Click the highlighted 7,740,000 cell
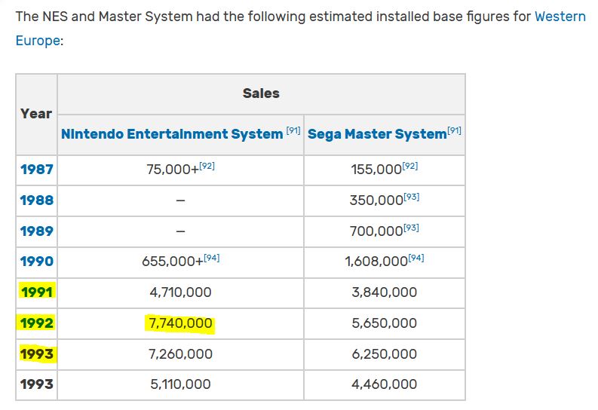This screenshot has width=598, height=410. (x=180, y=323)
